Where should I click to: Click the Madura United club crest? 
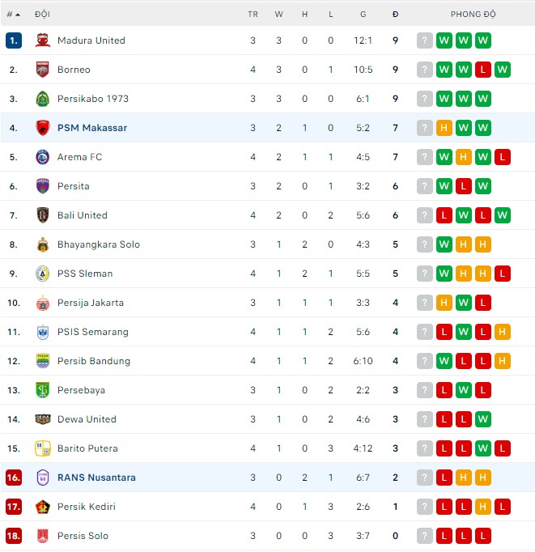43,40
